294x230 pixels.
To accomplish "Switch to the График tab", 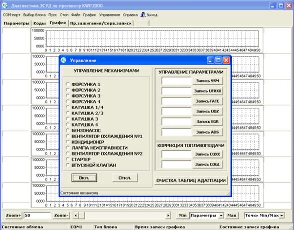I will pyautogui.click(x=58, y=23).
